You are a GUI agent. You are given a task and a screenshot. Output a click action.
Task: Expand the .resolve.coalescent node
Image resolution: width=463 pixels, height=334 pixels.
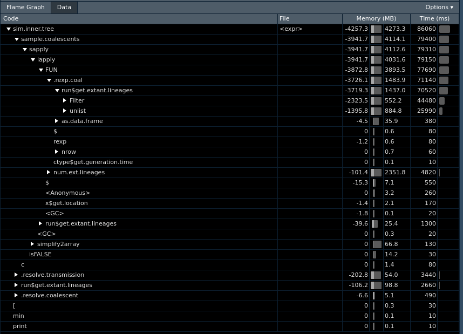[16, 295]
